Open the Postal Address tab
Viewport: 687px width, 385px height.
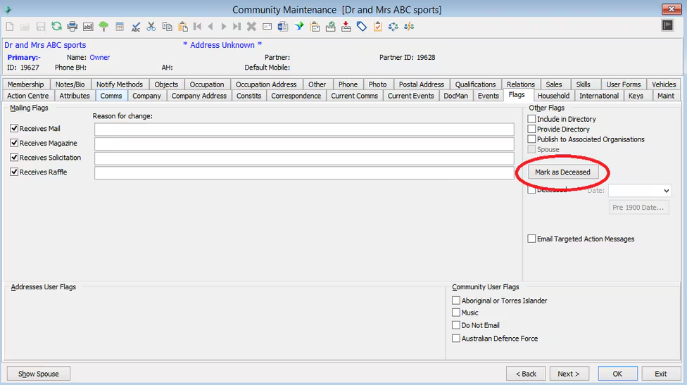click(422, 84)
